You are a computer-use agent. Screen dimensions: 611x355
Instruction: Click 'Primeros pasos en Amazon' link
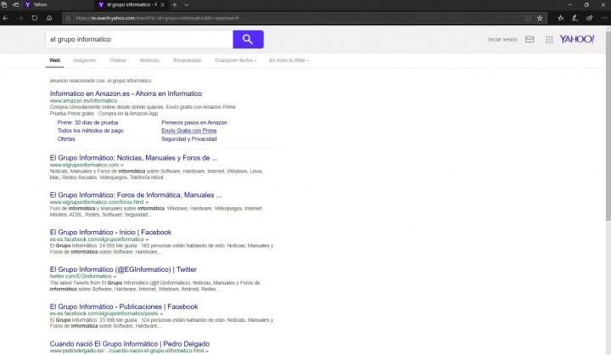[194, 122]
